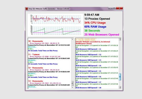The height and width of the screenshot is (99, 142).
Task: Click the 'External Navigation 14 is opened' line
Action: [x=97, y=63]
